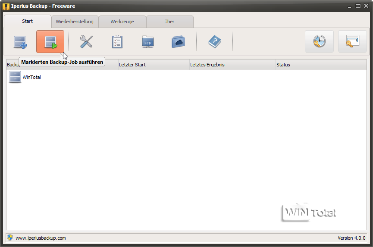Open the Über tab

click(x=169, y=22)
